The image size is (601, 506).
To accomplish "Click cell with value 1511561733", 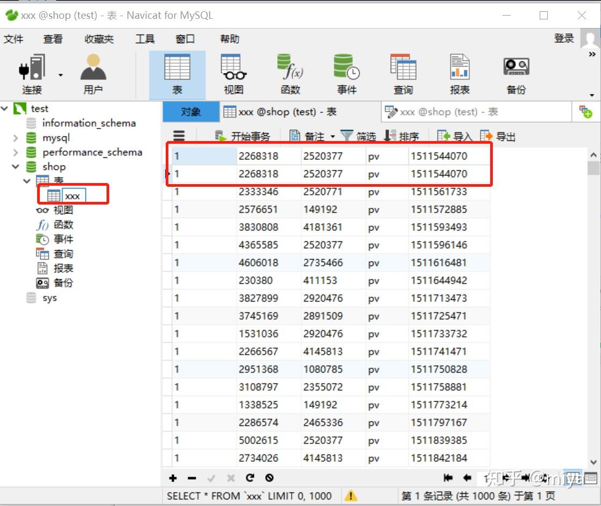I will pyautogui.click(x=449, y=191).
